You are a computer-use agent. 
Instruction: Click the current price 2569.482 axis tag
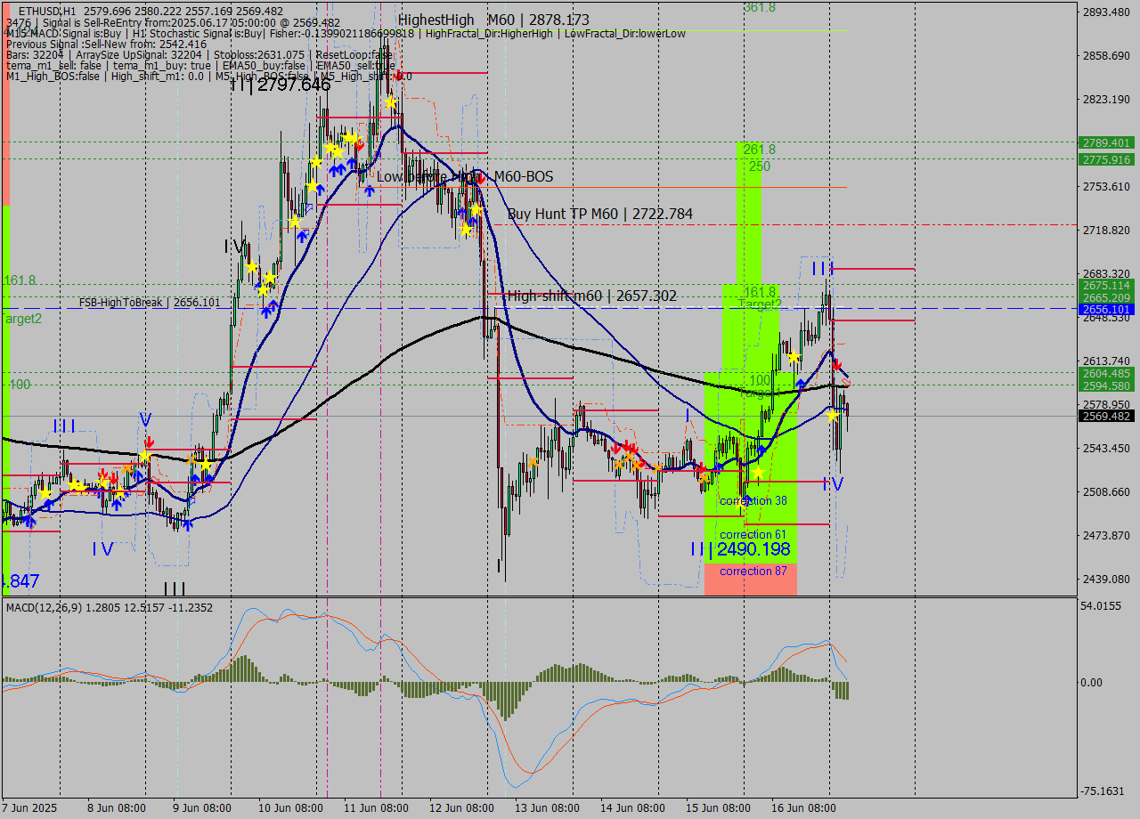tap(1105, 417)
